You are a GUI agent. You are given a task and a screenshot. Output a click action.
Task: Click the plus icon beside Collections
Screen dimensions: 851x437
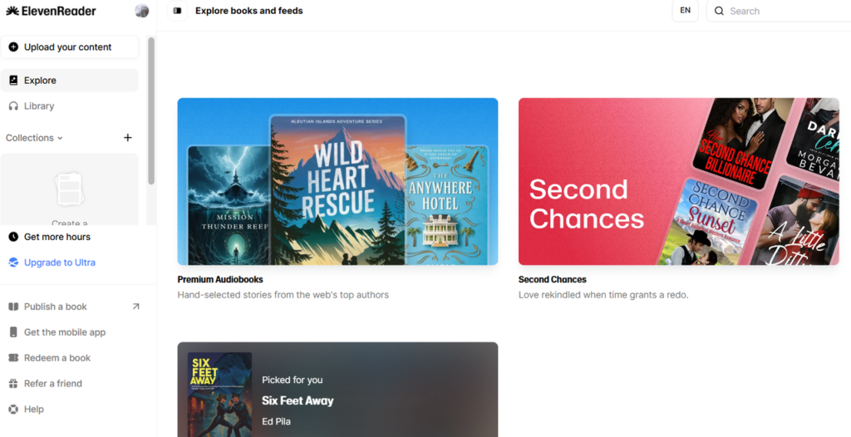[127, 138]
